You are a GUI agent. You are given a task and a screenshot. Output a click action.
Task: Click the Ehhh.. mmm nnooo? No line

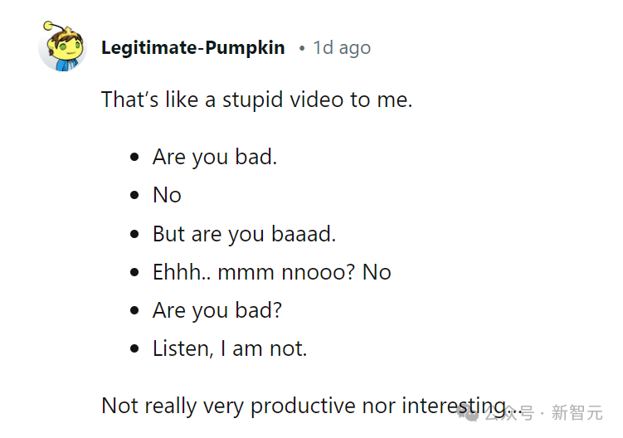[x=272, y=272]
